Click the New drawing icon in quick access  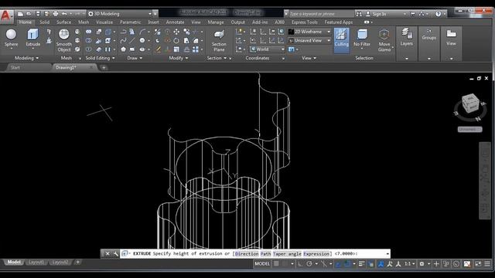[x=20, y=14]
